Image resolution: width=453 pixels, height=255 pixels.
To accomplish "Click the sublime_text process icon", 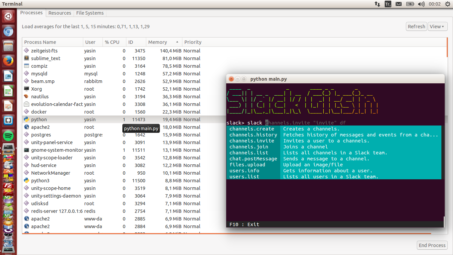I will tap(27, 58).
